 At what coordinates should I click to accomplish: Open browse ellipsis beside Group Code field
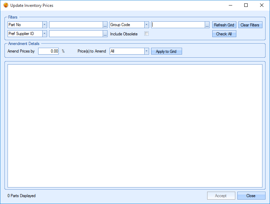207,25
